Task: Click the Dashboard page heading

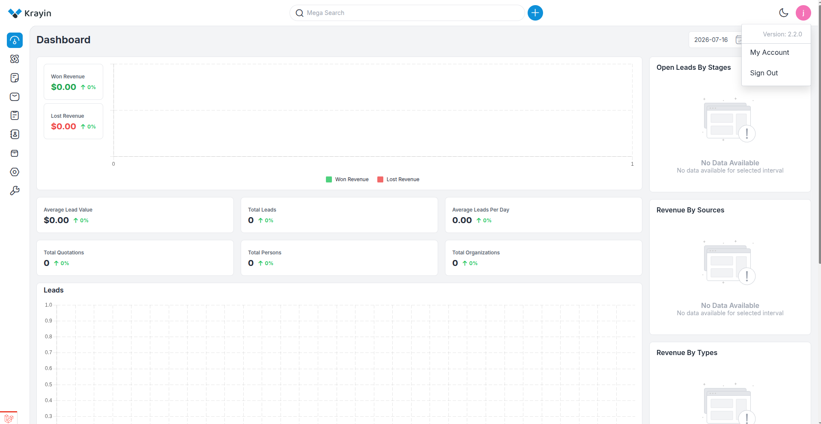Action: pyautogui.click(x=63, y=40)
